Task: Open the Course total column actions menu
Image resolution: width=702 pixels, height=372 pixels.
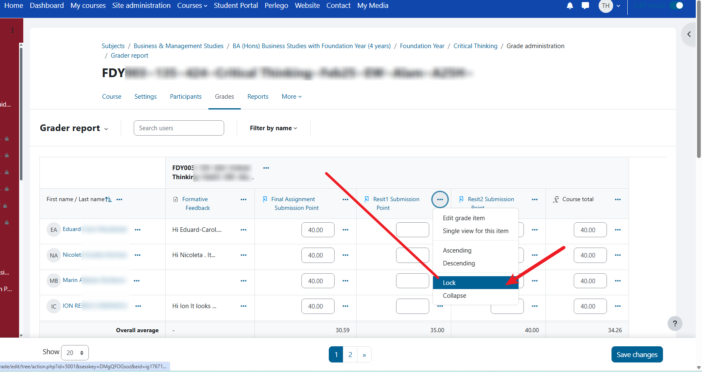Action: click(617, 199)
